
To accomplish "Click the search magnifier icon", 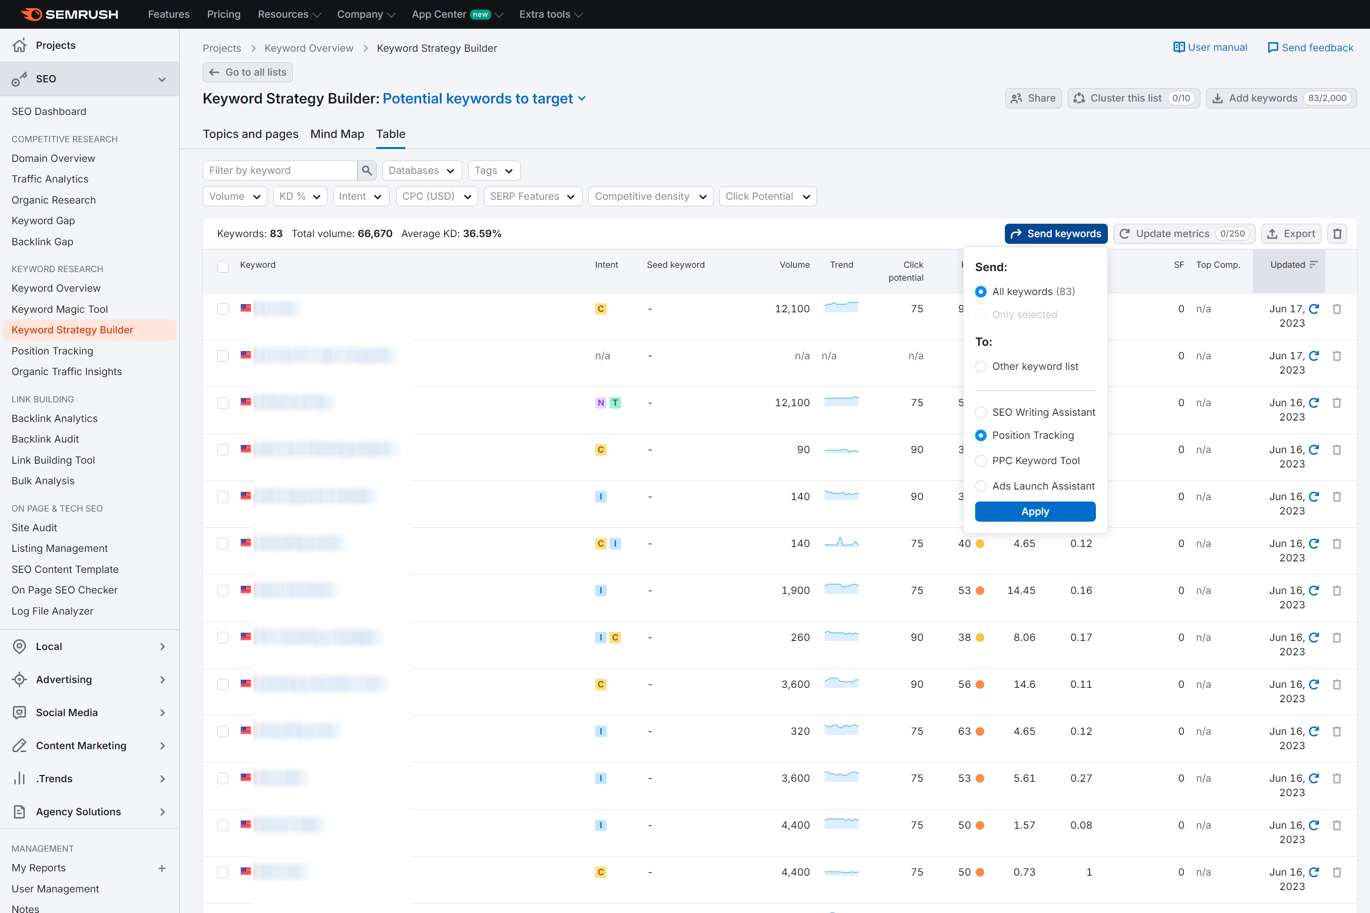I will [367, 170].
